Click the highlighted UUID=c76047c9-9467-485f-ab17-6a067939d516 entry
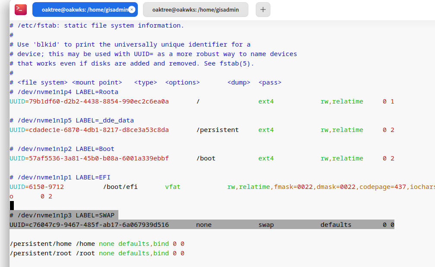 tap(89, 225)
